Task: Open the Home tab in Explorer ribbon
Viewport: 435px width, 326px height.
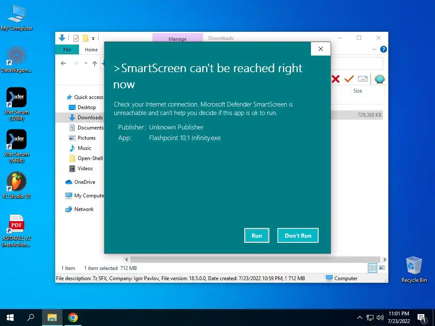Action: coord(91,50)
